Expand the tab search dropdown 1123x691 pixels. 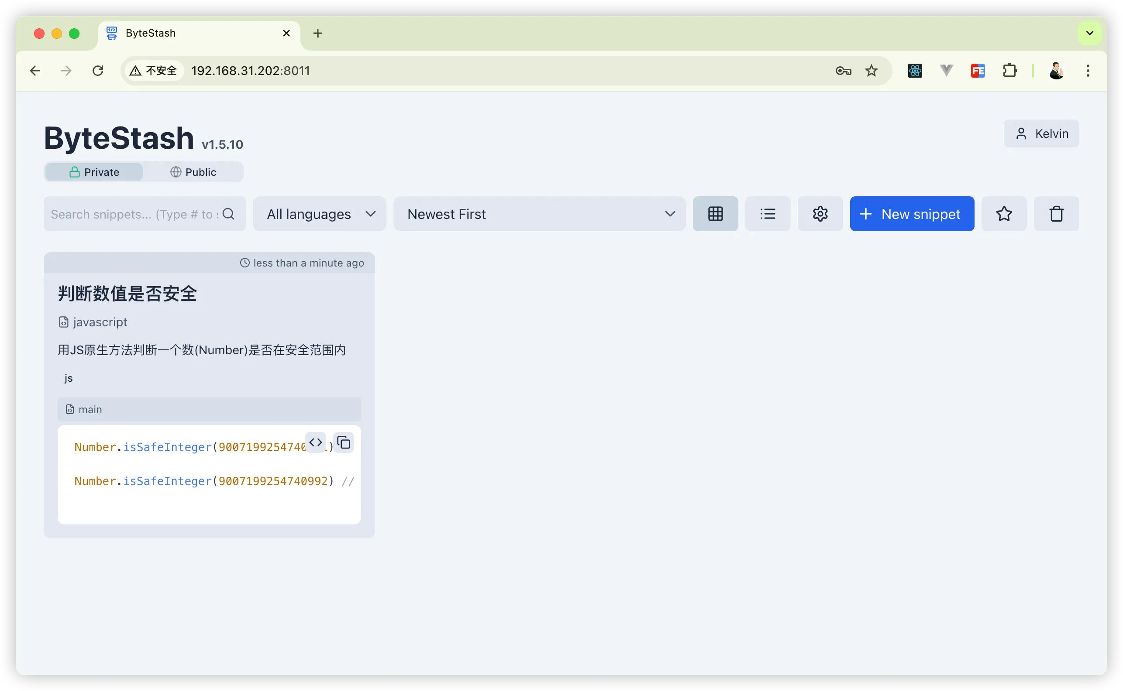(1090, 33)
